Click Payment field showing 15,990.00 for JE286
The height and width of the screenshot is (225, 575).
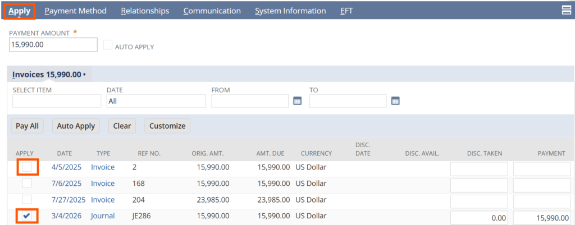(x=542, y=218)
